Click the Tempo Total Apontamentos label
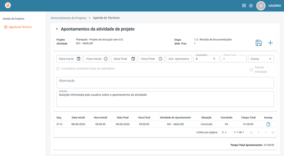 coord(247,145)
